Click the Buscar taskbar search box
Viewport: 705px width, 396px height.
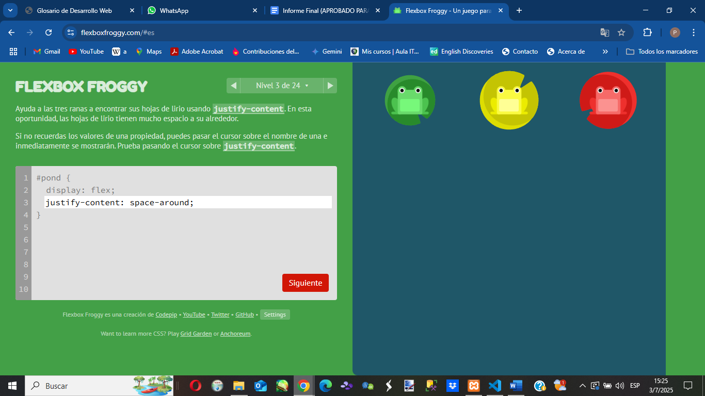pyautogui.click(x=99, y=386)
